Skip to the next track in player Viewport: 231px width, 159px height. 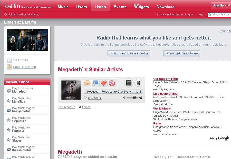click(138, 83)
